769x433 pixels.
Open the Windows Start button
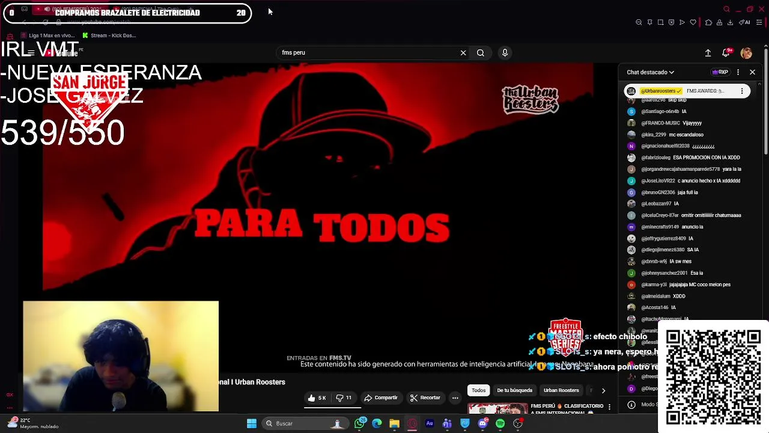coord(252,423)
